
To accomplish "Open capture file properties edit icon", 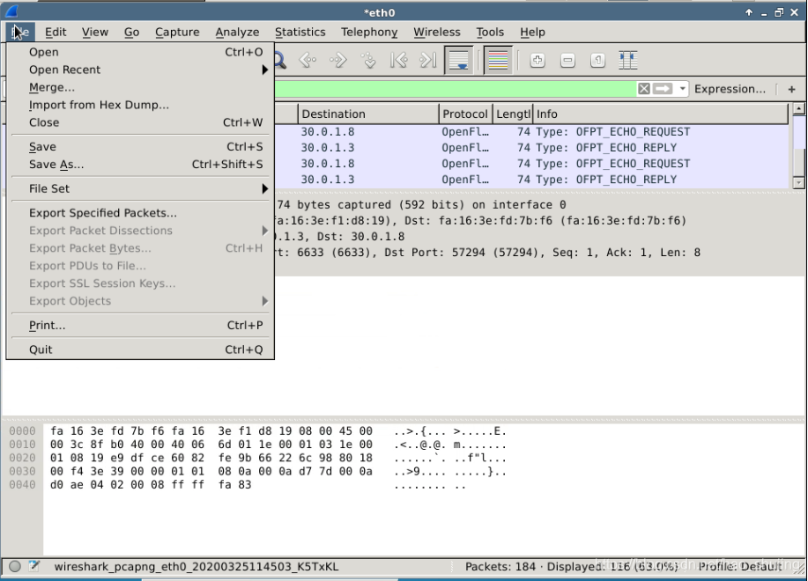I will point(34,566).
